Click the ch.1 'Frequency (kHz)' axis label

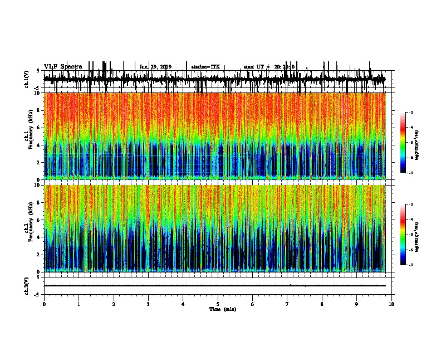[31, 129]
